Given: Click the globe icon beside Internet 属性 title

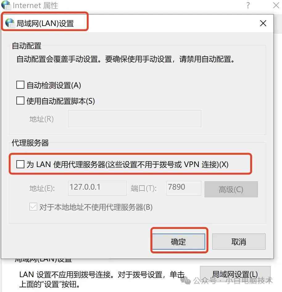Looking at the screenshot, I should click(6, 5).
